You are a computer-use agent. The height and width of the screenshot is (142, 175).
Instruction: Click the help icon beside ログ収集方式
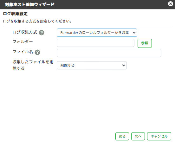42,33
